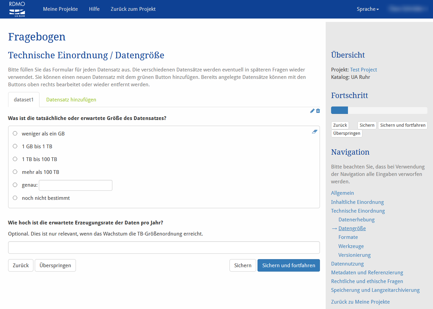Navigate to 'Speicherung und Langzeitarchivierung'

click(x=375, y=290)
